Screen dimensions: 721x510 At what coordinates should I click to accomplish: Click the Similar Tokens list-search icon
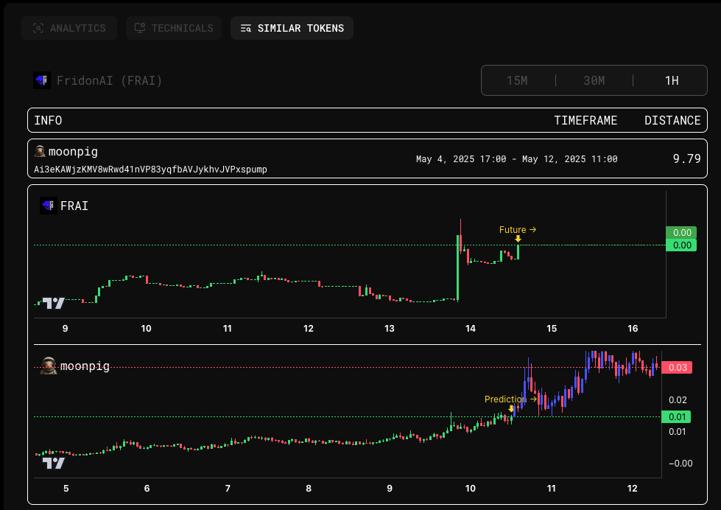[x=246, y=29]
